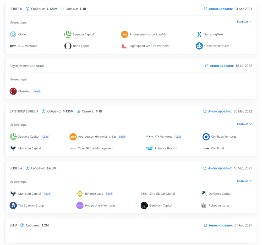Viewport: 262px width, 245px height.
Task: Click the Lead badge next to Christie's
Action: (x=37, y=91)
